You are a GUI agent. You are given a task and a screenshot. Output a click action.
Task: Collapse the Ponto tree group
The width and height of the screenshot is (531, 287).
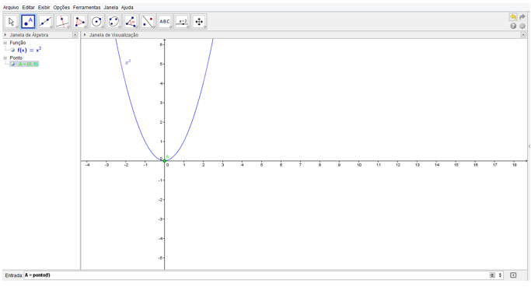pos(5,58)
